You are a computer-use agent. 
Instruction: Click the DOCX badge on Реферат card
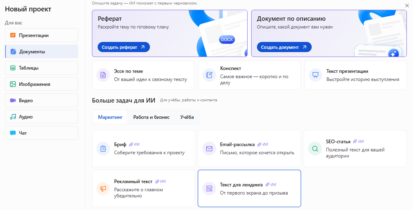point(227,39)
